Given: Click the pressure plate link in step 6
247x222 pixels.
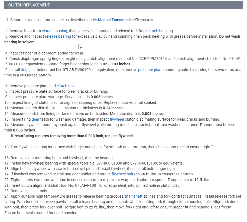Looking at the screenshot, I should pos(150,70).
